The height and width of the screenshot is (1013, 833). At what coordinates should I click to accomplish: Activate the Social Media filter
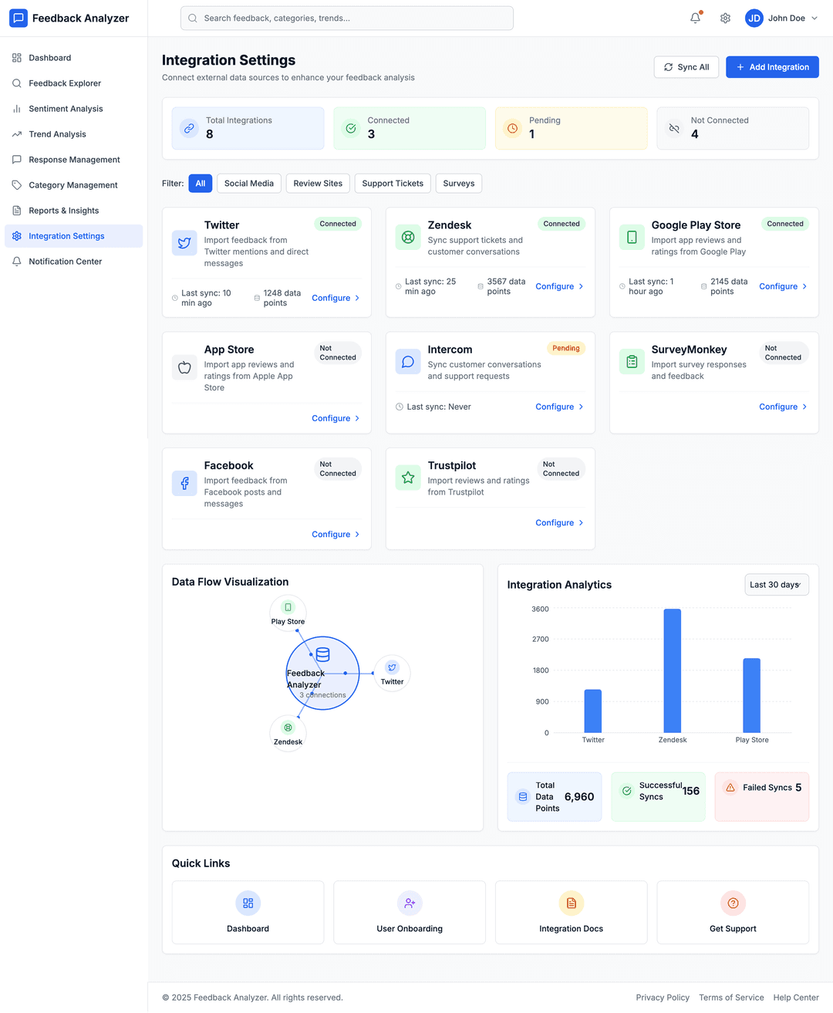248,183
